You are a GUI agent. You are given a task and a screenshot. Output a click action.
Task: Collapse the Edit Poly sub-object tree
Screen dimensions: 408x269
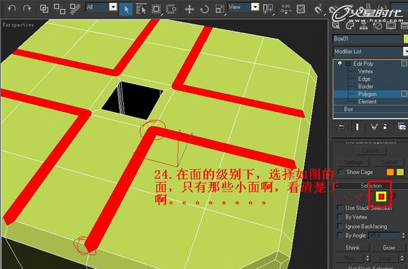tap(348, 64)
